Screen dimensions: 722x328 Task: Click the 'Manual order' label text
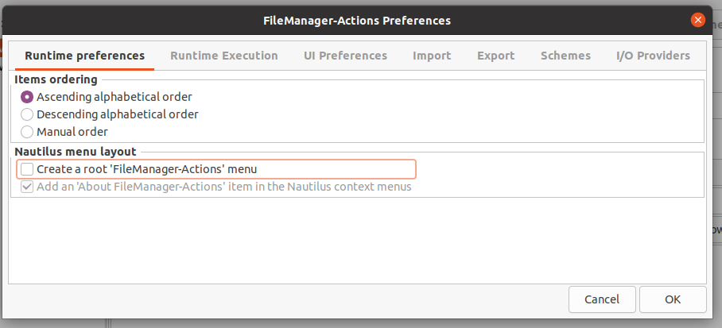[72, 132]
